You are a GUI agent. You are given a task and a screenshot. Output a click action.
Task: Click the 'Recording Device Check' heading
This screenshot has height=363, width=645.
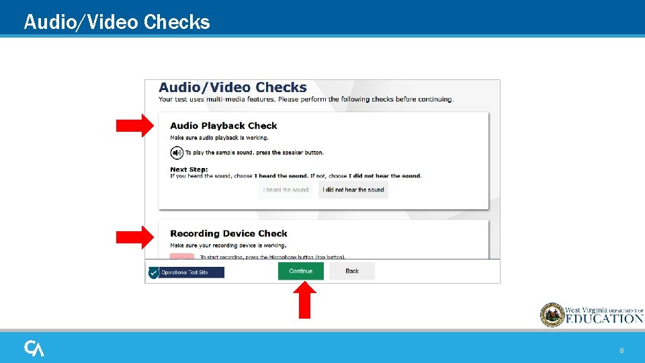[228, 233]
